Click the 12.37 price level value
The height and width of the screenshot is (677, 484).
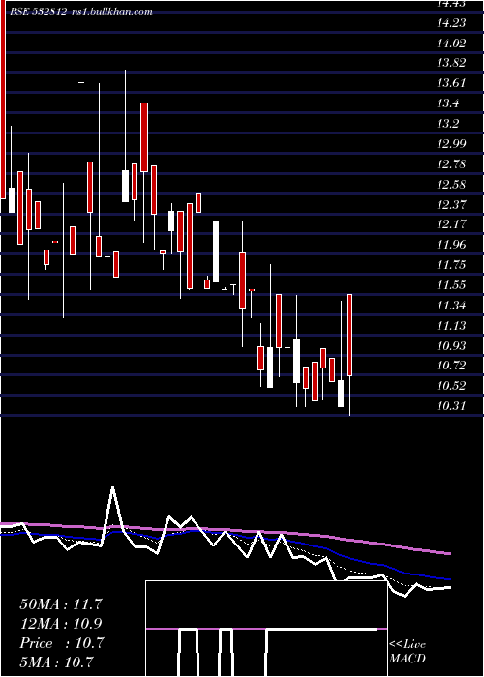(451, 204)
